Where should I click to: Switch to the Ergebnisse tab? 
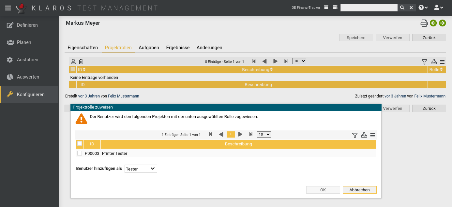(178, 48)
